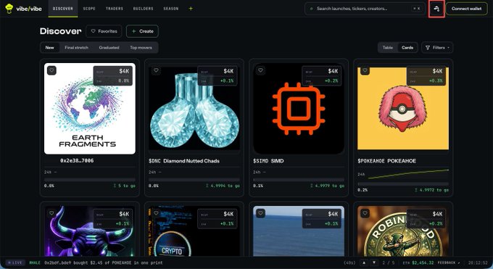Open the purple bull card image
This screenshot has width=493, height=269.
(90, 231)
